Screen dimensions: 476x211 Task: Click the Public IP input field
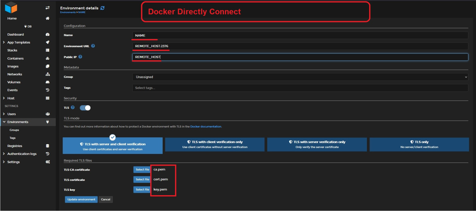[x=300, y=57]
